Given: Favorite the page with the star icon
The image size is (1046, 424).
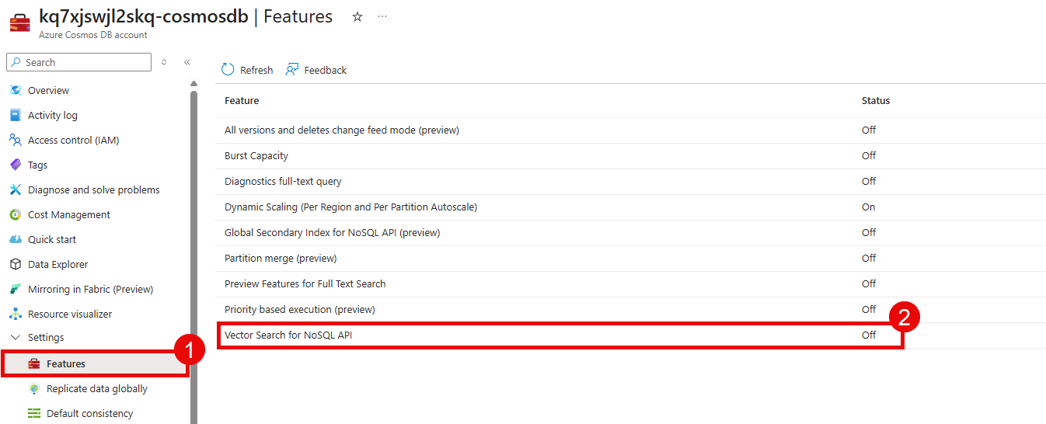Looking at the screenshot, I should (x=357, y=16).
